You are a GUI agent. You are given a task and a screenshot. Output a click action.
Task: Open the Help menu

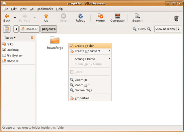[x=59, y=9]
